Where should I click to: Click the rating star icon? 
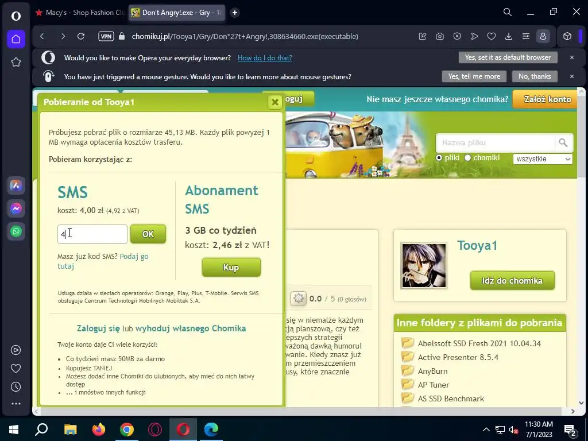[x=299, y=299]
